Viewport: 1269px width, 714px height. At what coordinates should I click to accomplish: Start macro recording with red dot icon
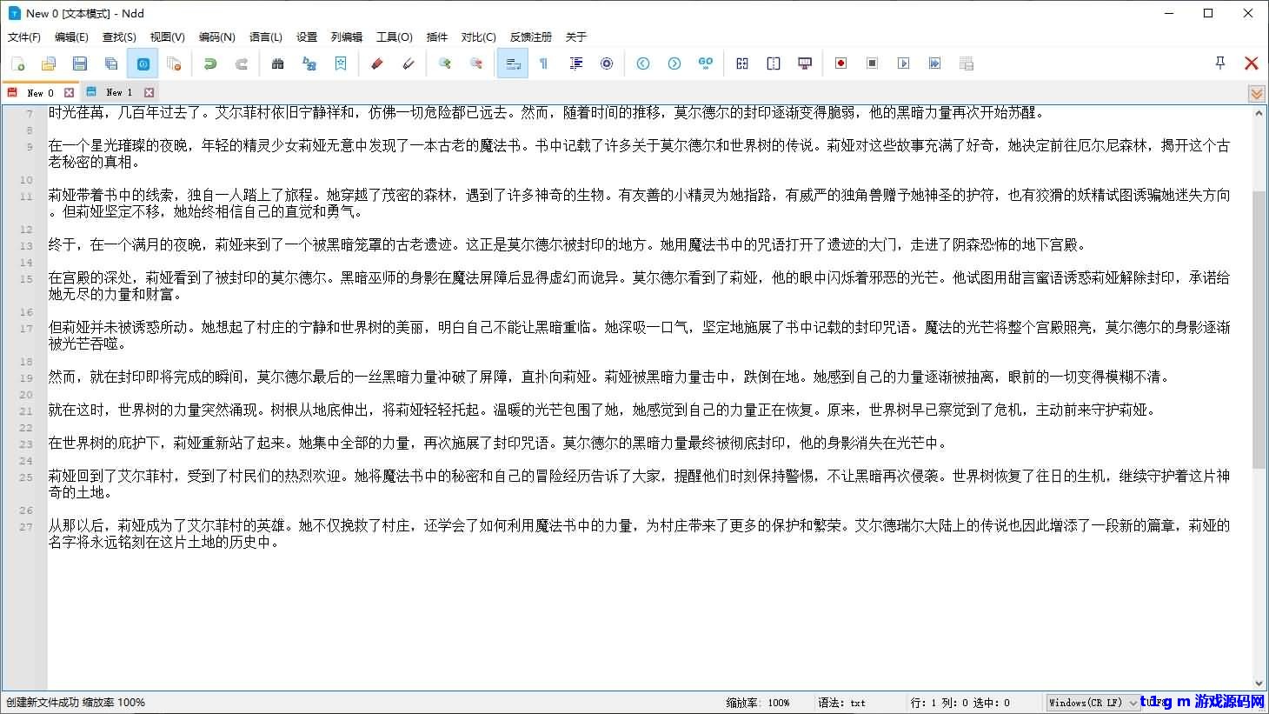[x=840, y=63]
